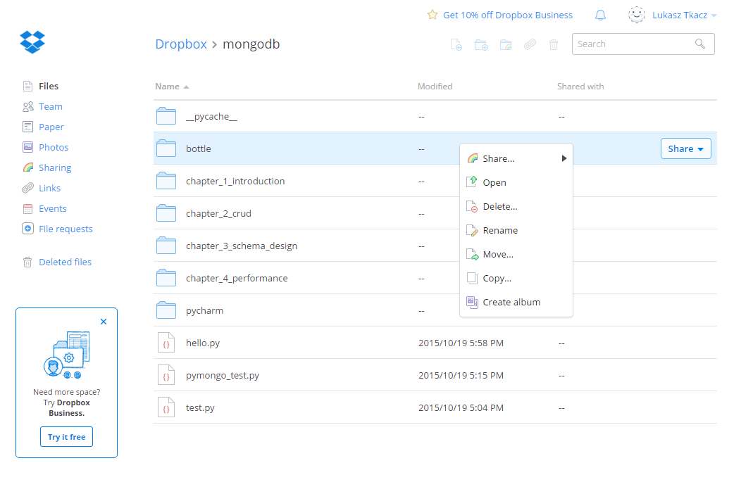The image size is (753, 501).
Task: Click the pymongo_test.py file icon
Action: 166,375
